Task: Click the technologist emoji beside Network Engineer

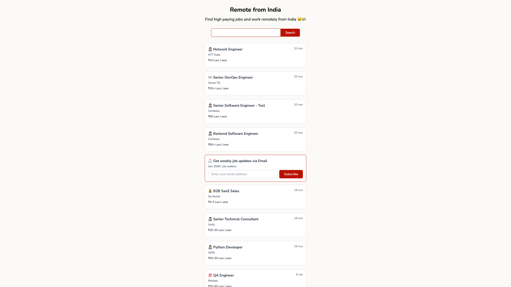Action: pyautogui.click(x=210, y=49)
